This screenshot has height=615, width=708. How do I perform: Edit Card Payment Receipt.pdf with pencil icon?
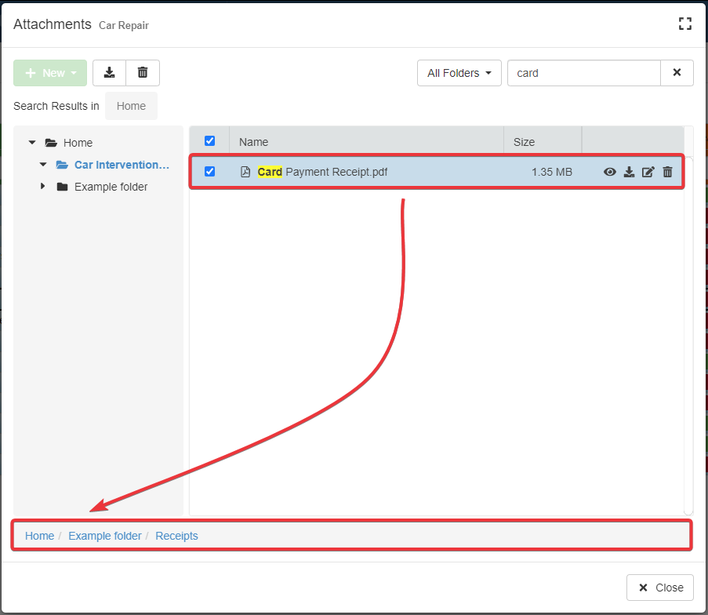[648, 172]
